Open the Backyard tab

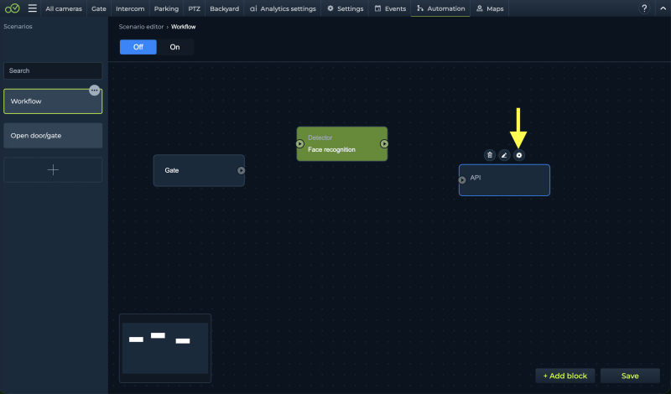(224, 8)
